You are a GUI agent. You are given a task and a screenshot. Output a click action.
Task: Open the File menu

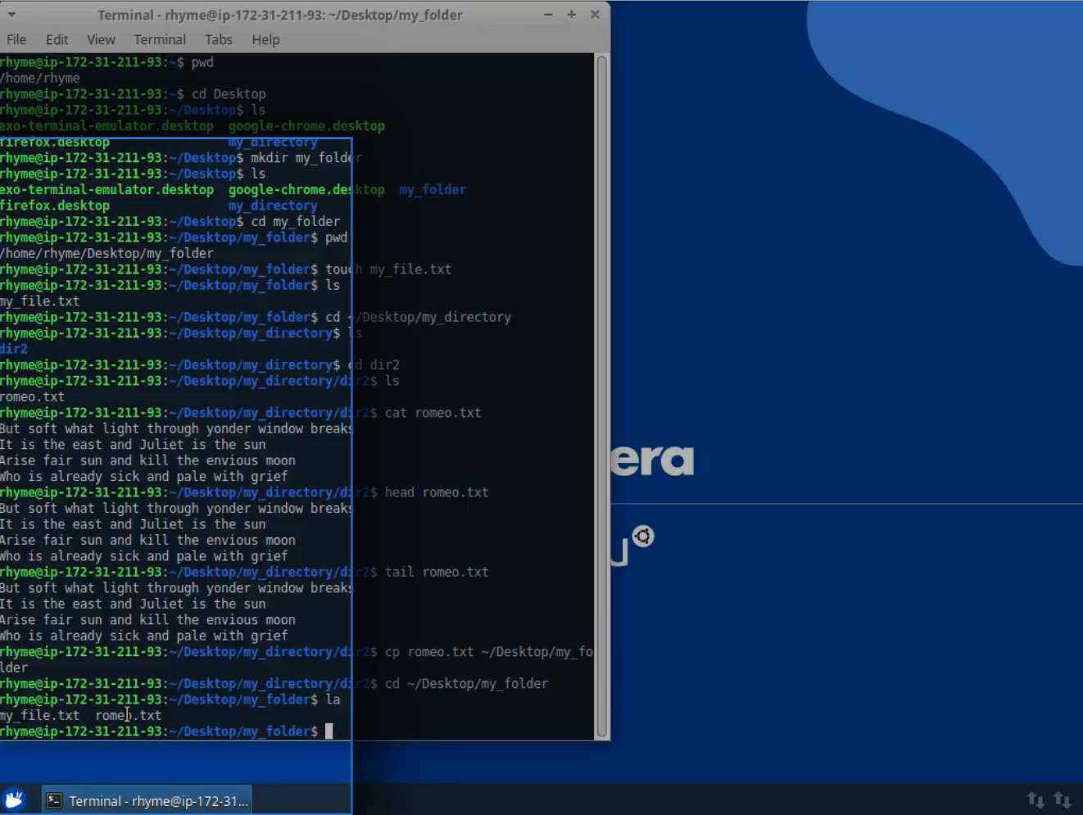tap(16, 39)
